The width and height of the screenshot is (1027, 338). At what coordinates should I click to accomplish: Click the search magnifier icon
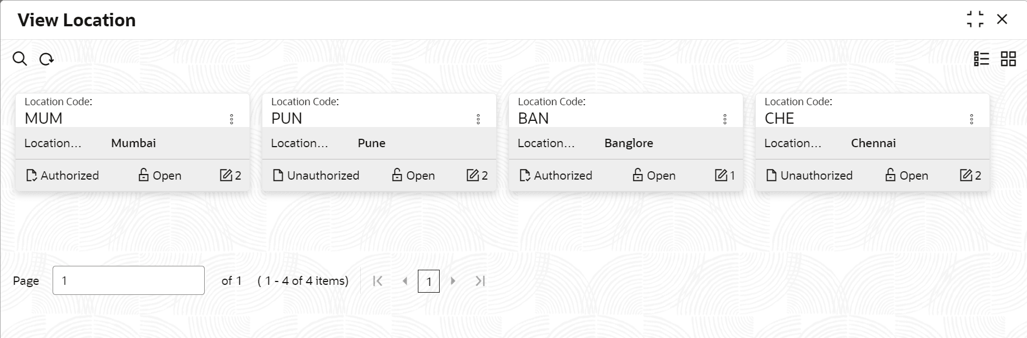tap(20, 59)
